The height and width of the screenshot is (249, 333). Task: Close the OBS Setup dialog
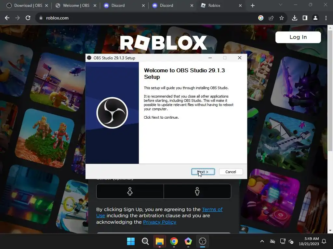pos(240,58)
